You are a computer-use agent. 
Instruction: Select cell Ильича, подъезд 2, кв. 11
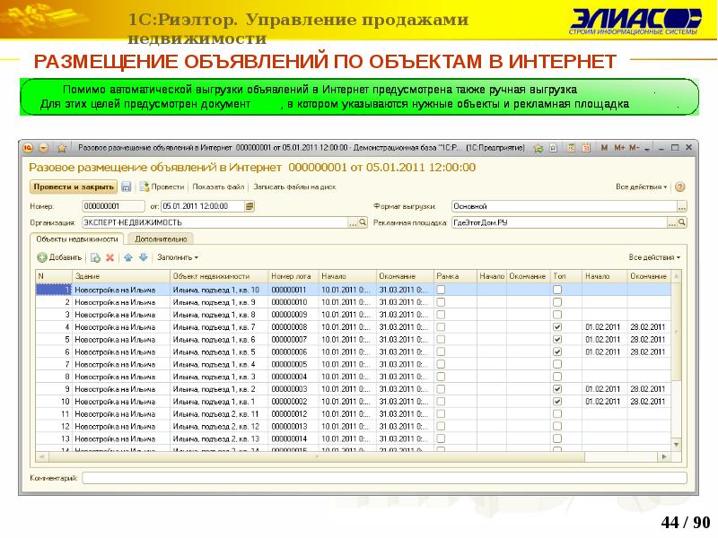pyautogui.click(x=219, y=414)
